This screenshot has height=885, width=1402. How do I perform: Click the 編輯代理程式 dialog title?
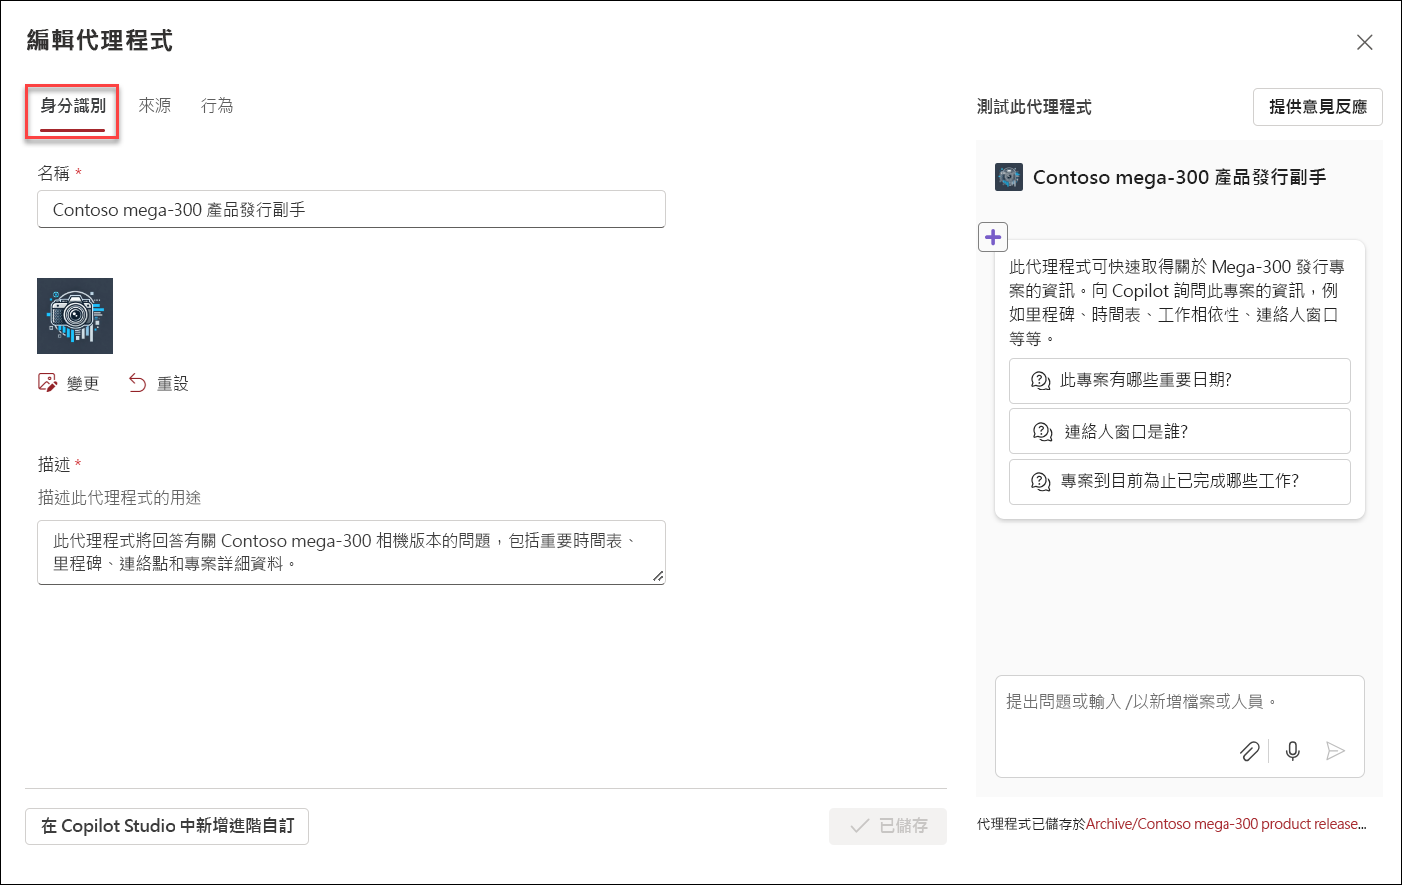100,41
